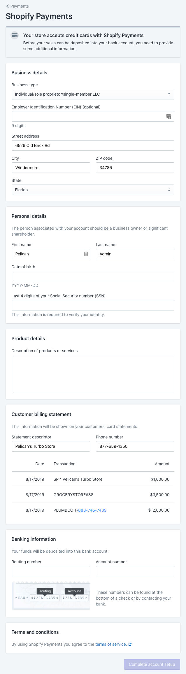186x674 pixels.
Task: Click the products description text area
Action: pyautogui.click(x=93, y=374)
